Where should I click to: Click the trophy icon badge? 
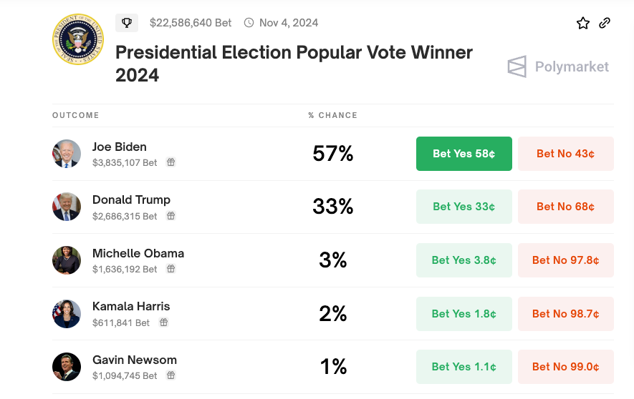point(127,23)
